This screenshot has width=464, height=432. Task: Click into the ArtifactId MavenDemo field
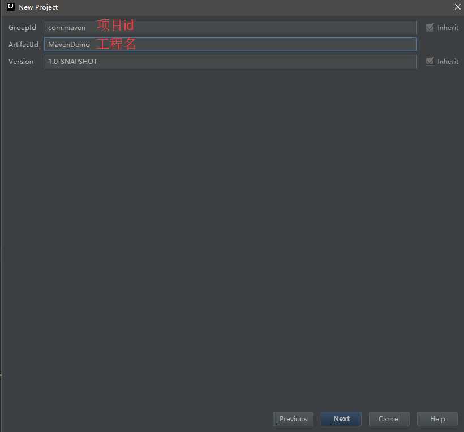230,44
